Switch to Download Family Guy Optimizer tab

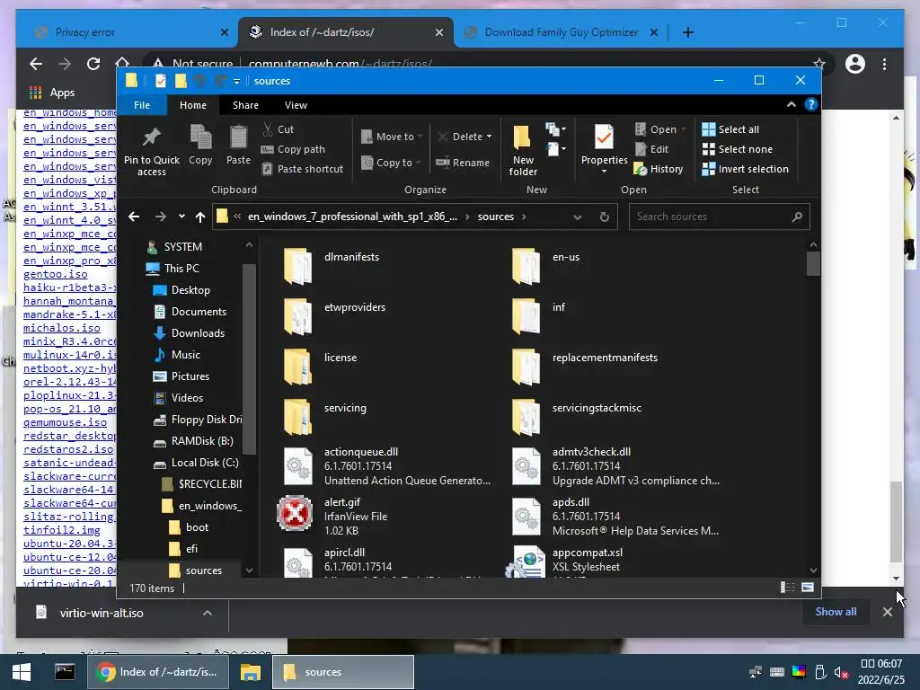tap(561, 32)
